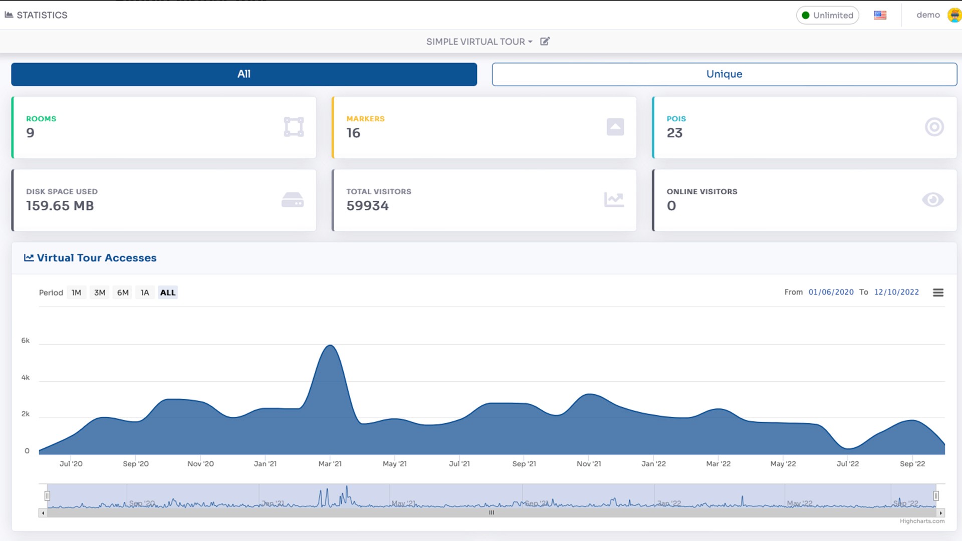Switch to the Unique statistics tab
Image resolution: width=962 pixels, height=541 pixels.
pyautogui.click(x=724, y=74)
